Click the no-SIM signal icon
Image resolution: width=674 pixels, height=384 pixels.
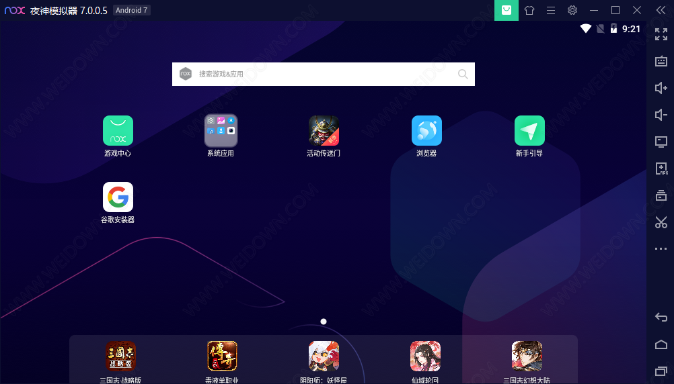601,29
